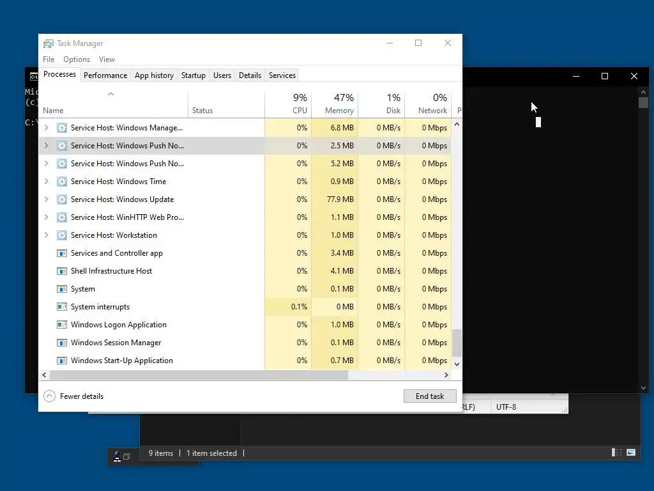Select the Processes tab
The height and width of the screenshot is (491, 654).
(59, 74)
